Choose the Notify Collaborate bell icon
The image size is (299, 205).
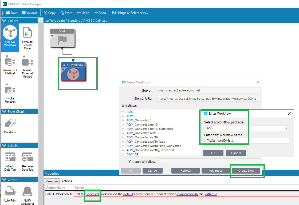[x=27, y=195]
